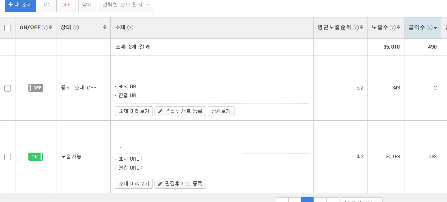Click 편집후 새로 등록 in first row
Image resolution: width=447 pixels, height=202 pixels.
pyautogui.click(x=180, y=112)
